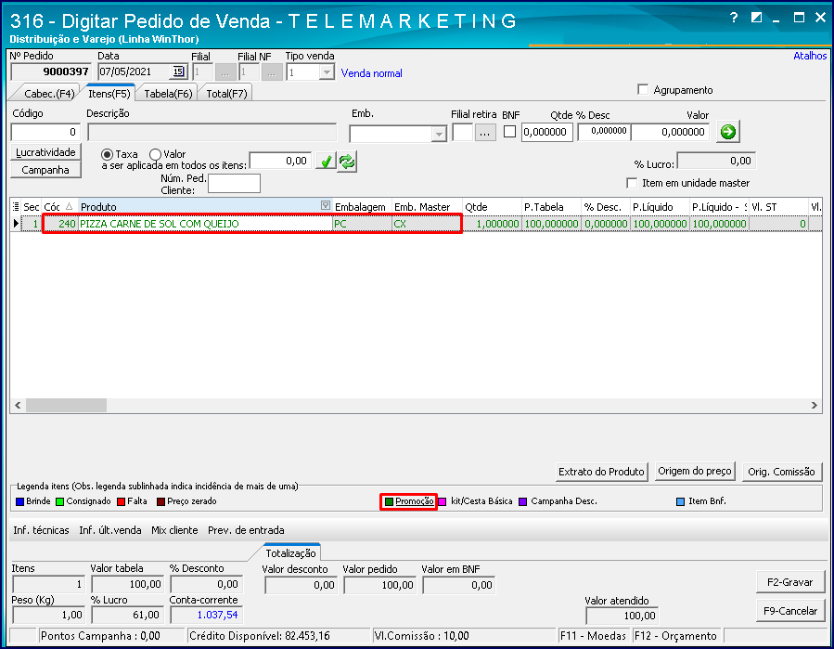Click the scrollbar right arrow
This screenshot has height=649, width=834.
814,405
